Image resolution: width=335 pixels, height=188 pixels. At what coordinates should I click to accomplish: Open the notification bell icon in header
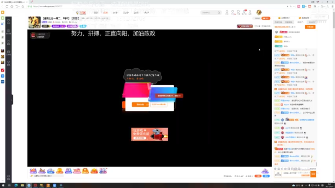click(x=250, y=13)
